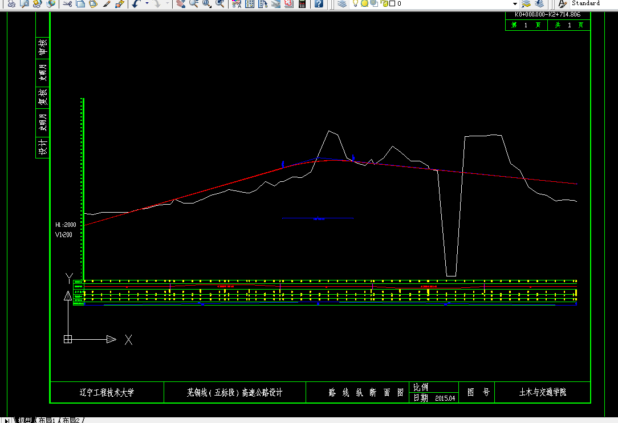
Task: Toggle layer 0 on/off lightbulb
Action: (x=356, y=3)
